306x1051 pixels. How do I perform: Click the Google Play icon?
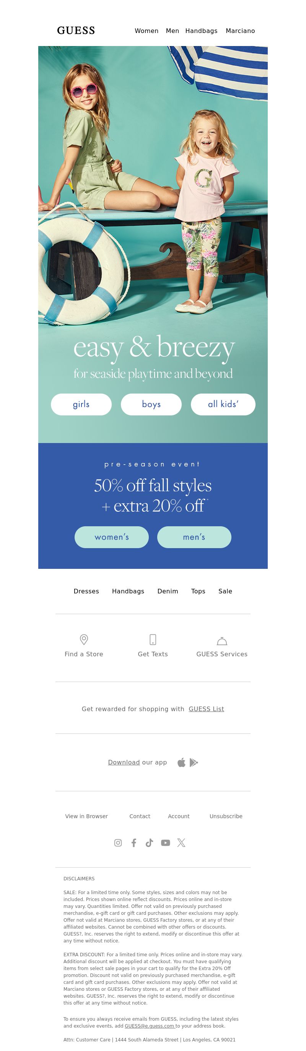point(194,762)
